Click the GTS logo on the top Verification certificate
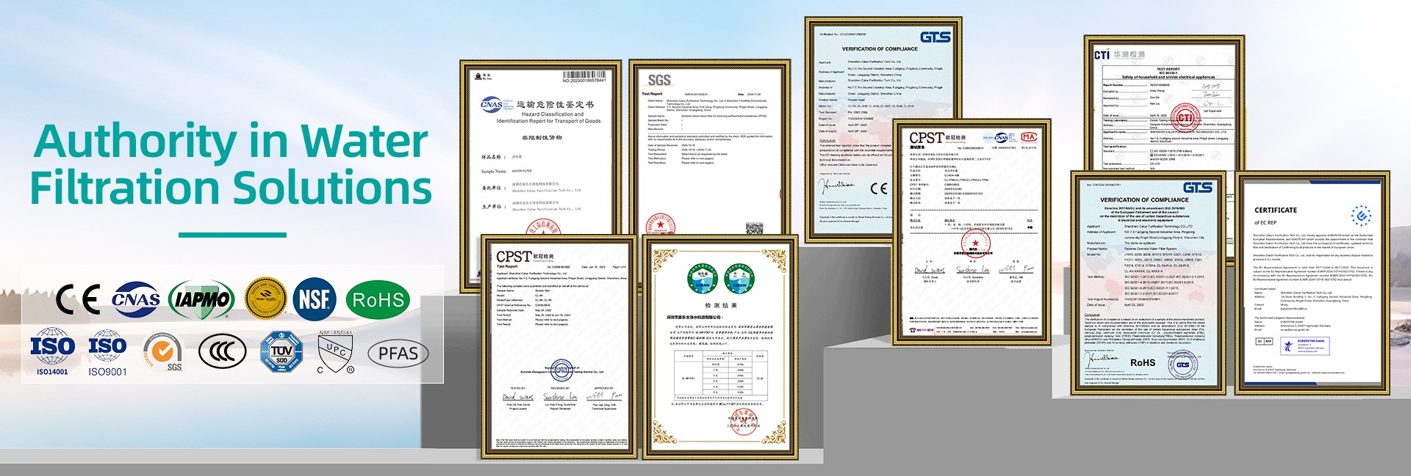 935,37
